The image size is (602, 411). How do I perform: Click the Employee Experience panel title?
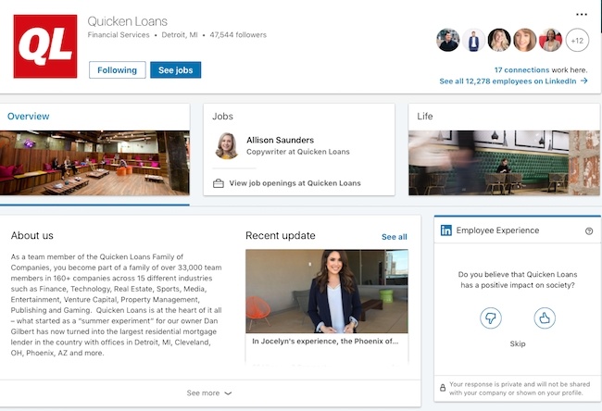point(497,230)
